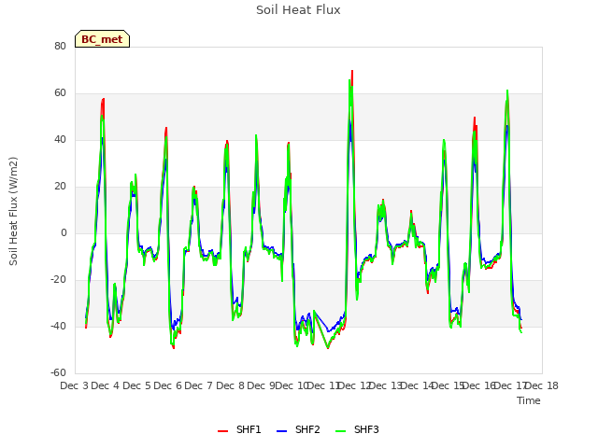Click the Time x-axis title
Viewport: 598px width, 448px height.
click(529, 400)
